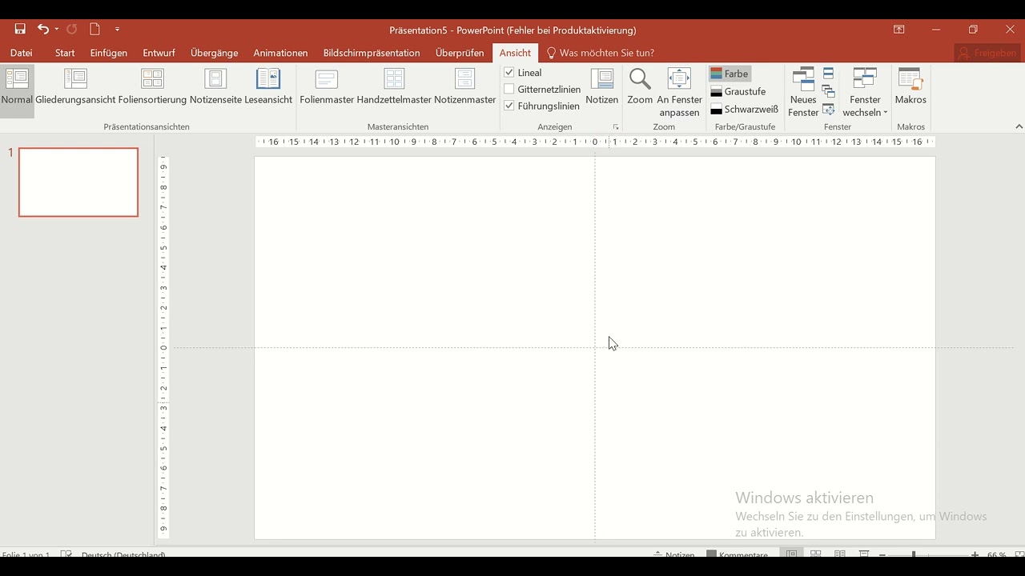Click the Ansicht tab
Image resolution: width=1025 pixels, height=576 pixels.
pos(515,53)
